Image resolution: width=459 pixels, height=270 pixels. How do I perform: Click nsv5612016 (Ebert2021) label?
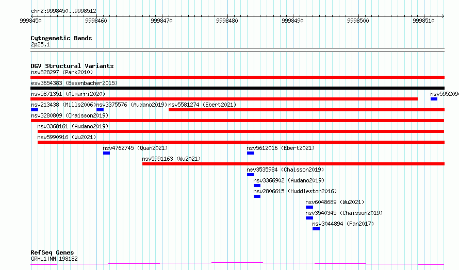point(281,148)
